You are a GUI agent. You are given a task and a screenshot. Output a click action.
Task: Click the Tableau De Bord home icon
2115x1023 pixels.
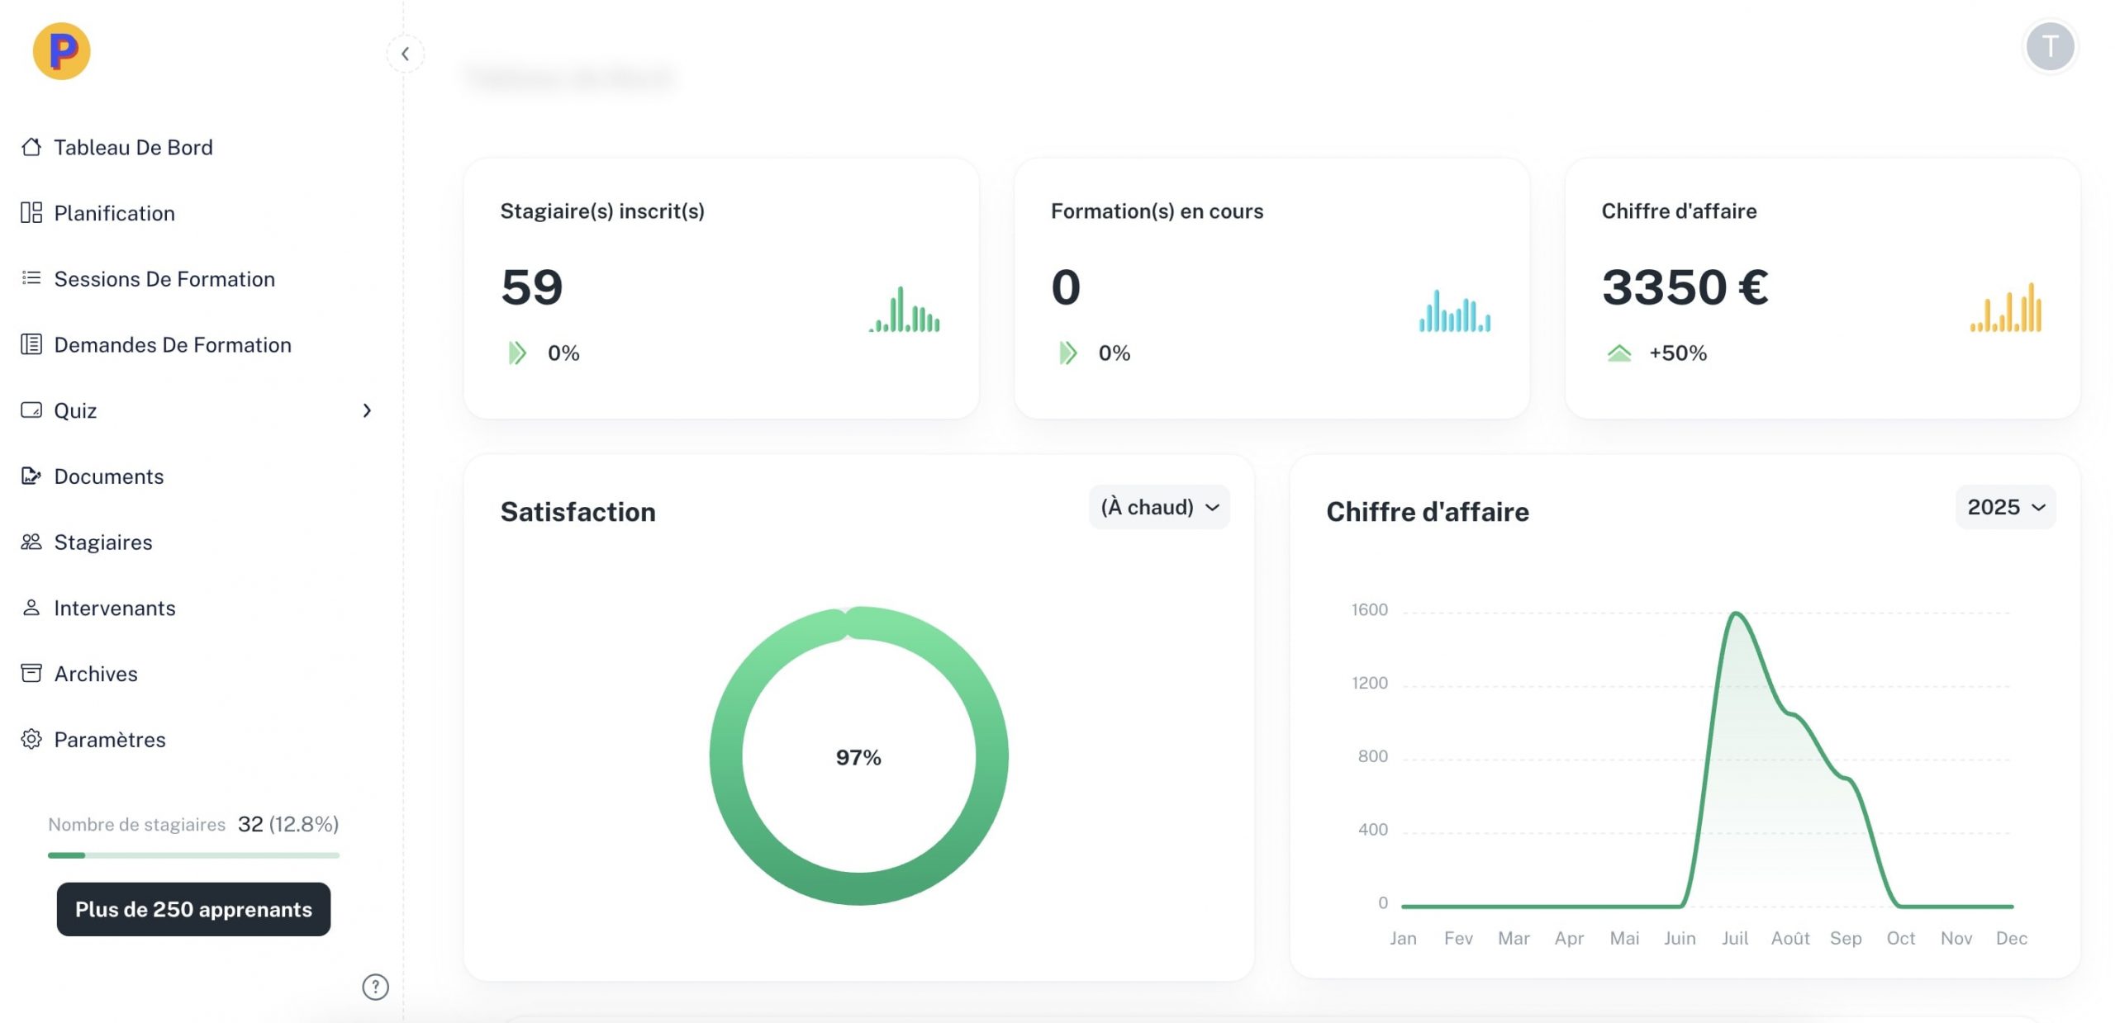pyautogui.click(x=31, y=147)
